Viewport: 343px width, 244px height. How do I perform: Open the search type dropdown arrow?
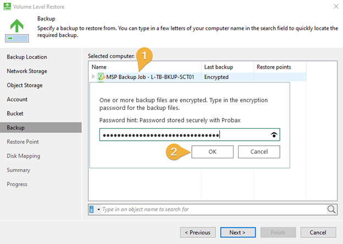(98, 209)
